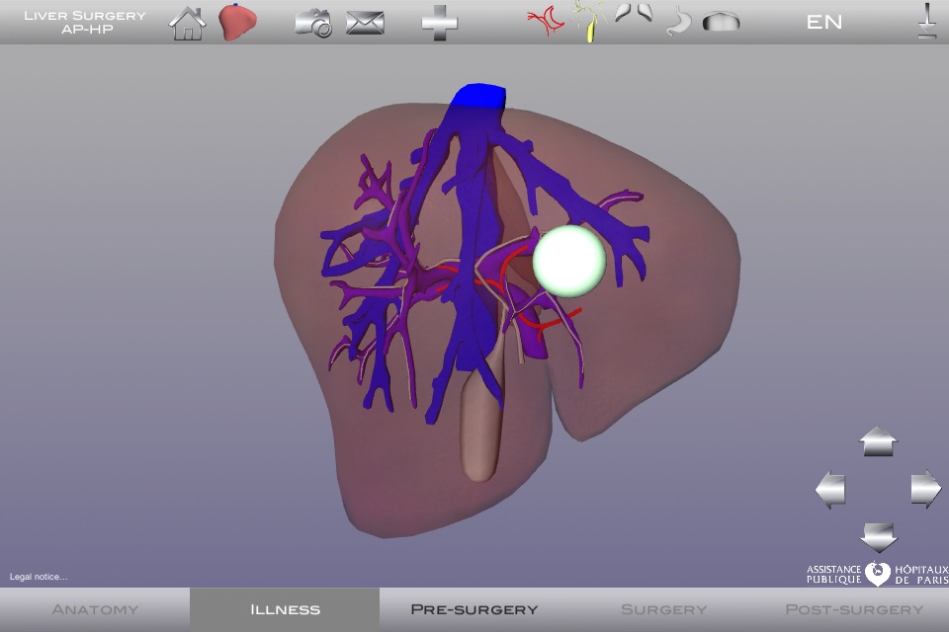Click the gallbladder on the liver model
Viewport: 949px width, 632px height.
(x=482, y=424)
